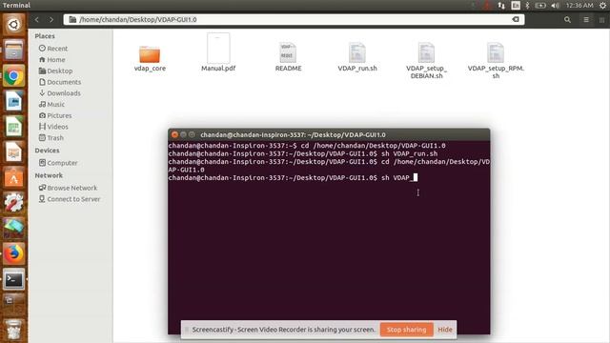Screen dimensions: 610x343
Task: Click the terminal title bar text
Action: click(293, 135)
